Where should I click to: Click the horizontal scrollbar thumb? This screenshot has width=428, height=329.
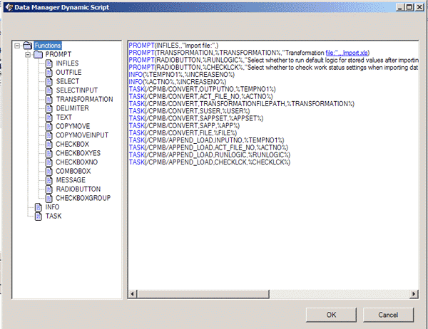click(x=203, y=294)
